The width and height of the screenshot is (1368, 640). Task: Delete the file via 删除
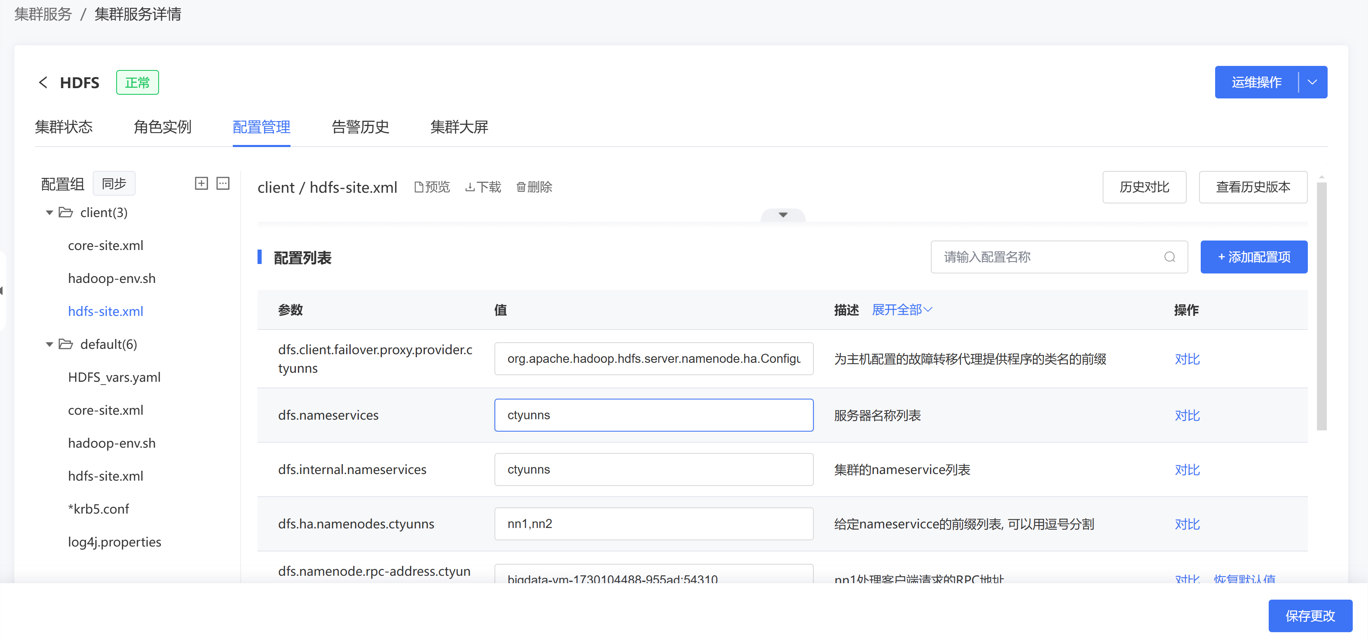pos(534,187)
